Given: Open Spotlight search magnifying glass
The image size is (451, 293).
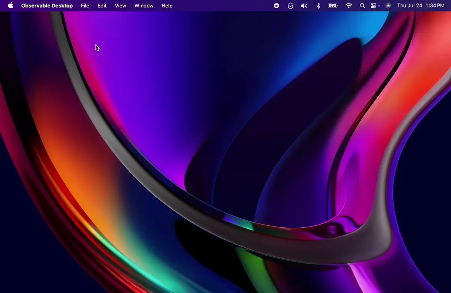Looking at the screenshot, I should click(x=363, y=6).
